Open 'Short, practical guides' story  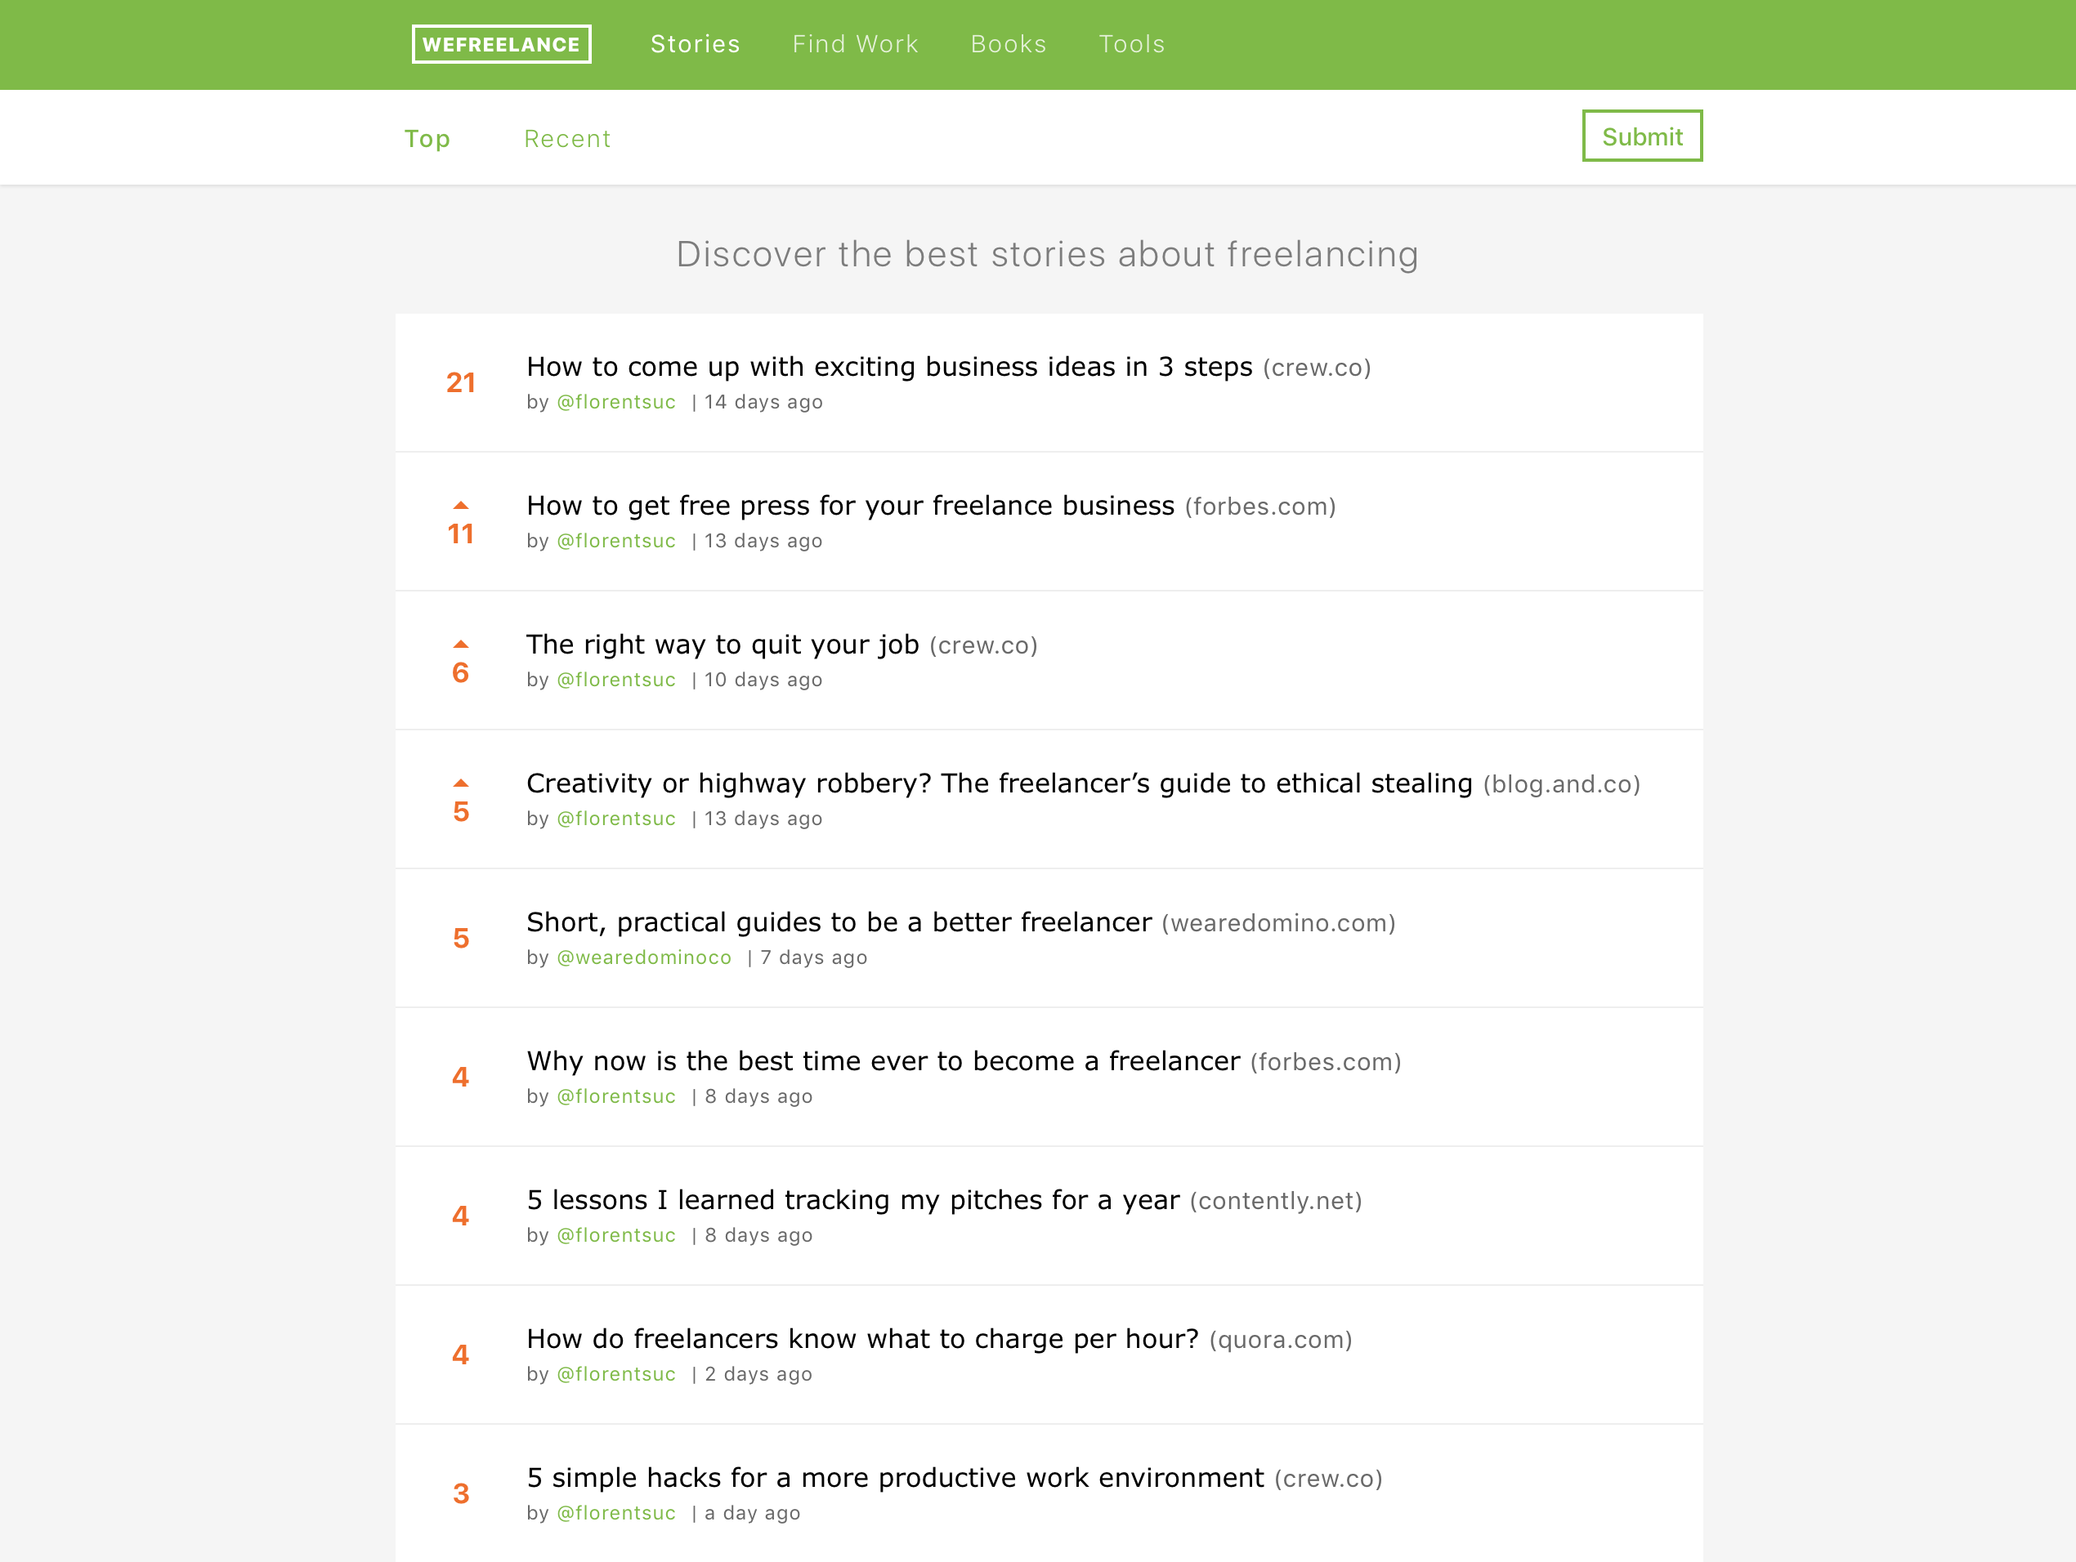pyautogui.click(x=838, y=922)
